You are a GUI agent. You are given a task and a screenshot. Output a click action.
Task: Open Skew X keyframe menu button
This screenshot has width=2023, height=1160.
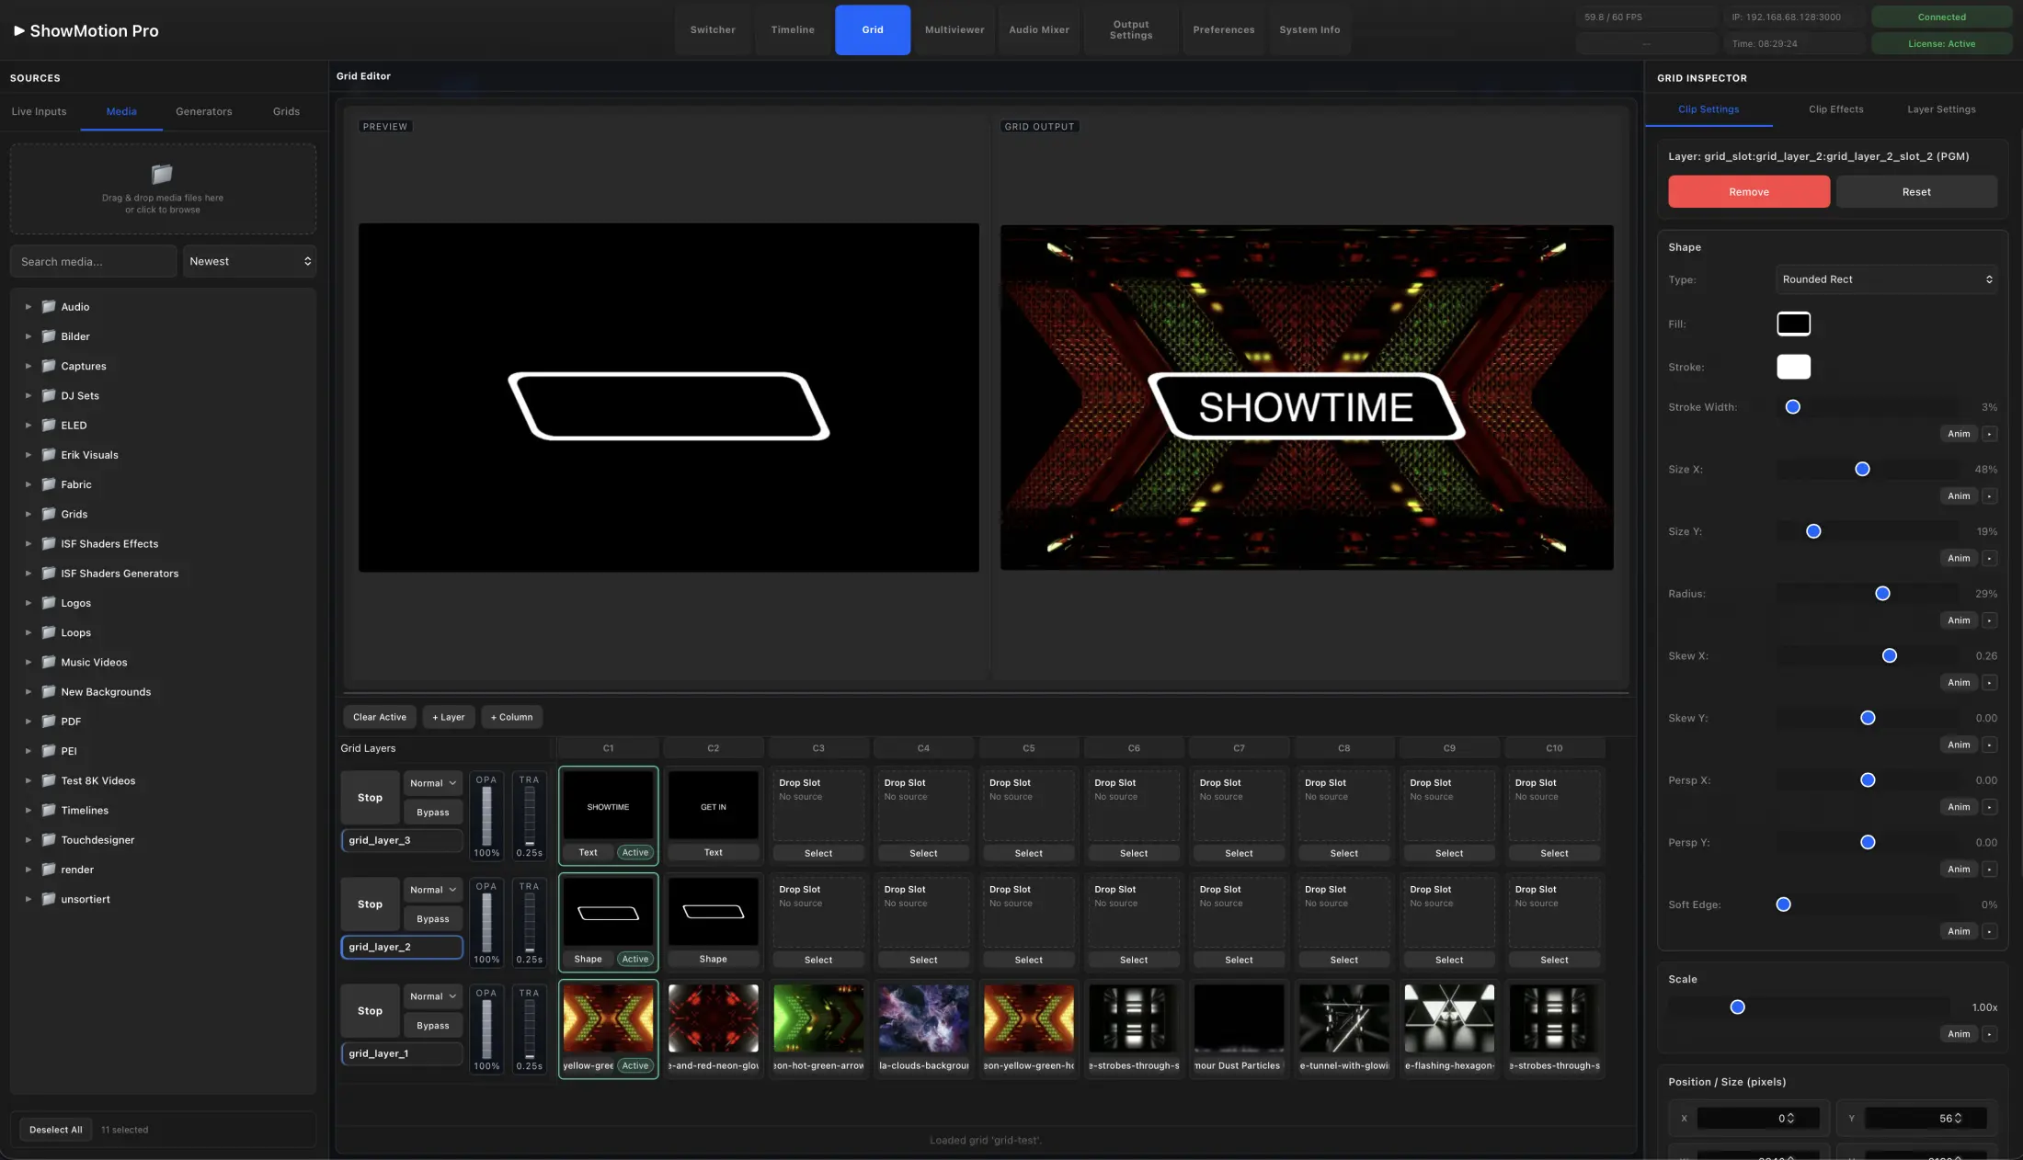click(x=1989, y=683)
